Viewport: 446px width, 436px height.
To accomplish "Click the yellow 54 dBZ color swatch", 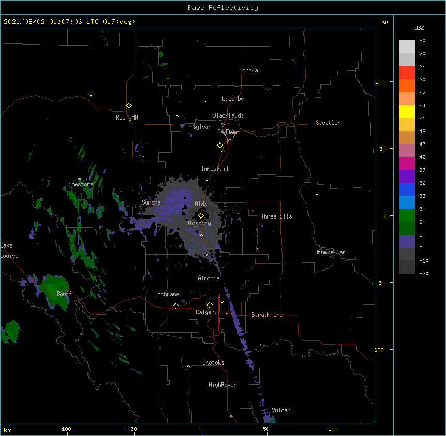I will [407, 111].
